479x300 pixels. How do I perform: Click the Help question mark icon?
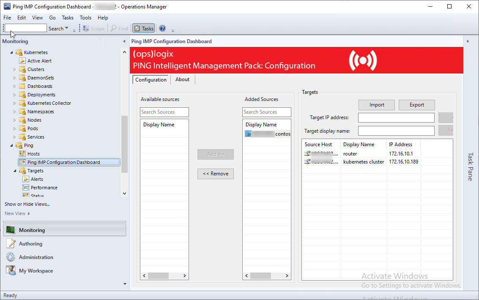pos(162,28)
